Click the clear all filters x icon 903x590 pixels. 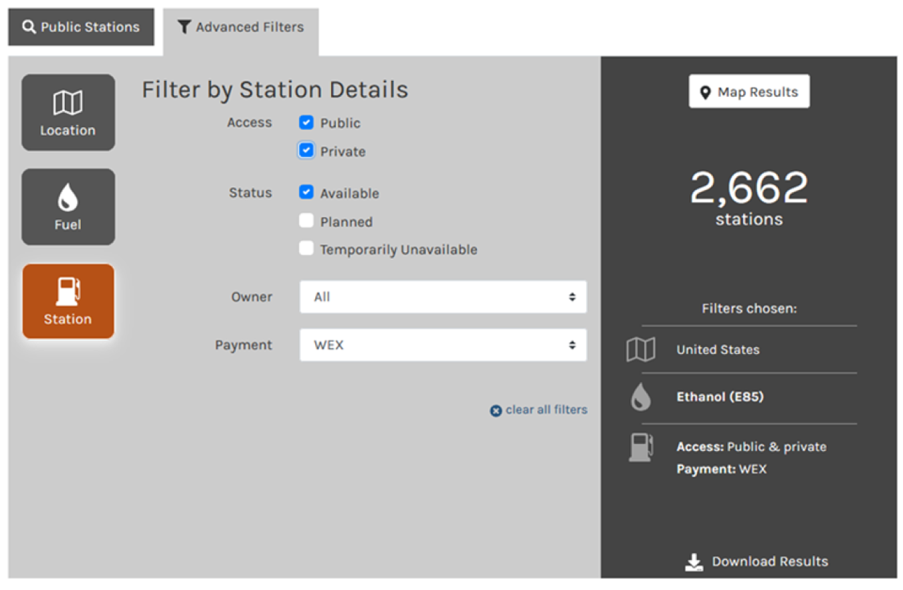pos(496,411)
